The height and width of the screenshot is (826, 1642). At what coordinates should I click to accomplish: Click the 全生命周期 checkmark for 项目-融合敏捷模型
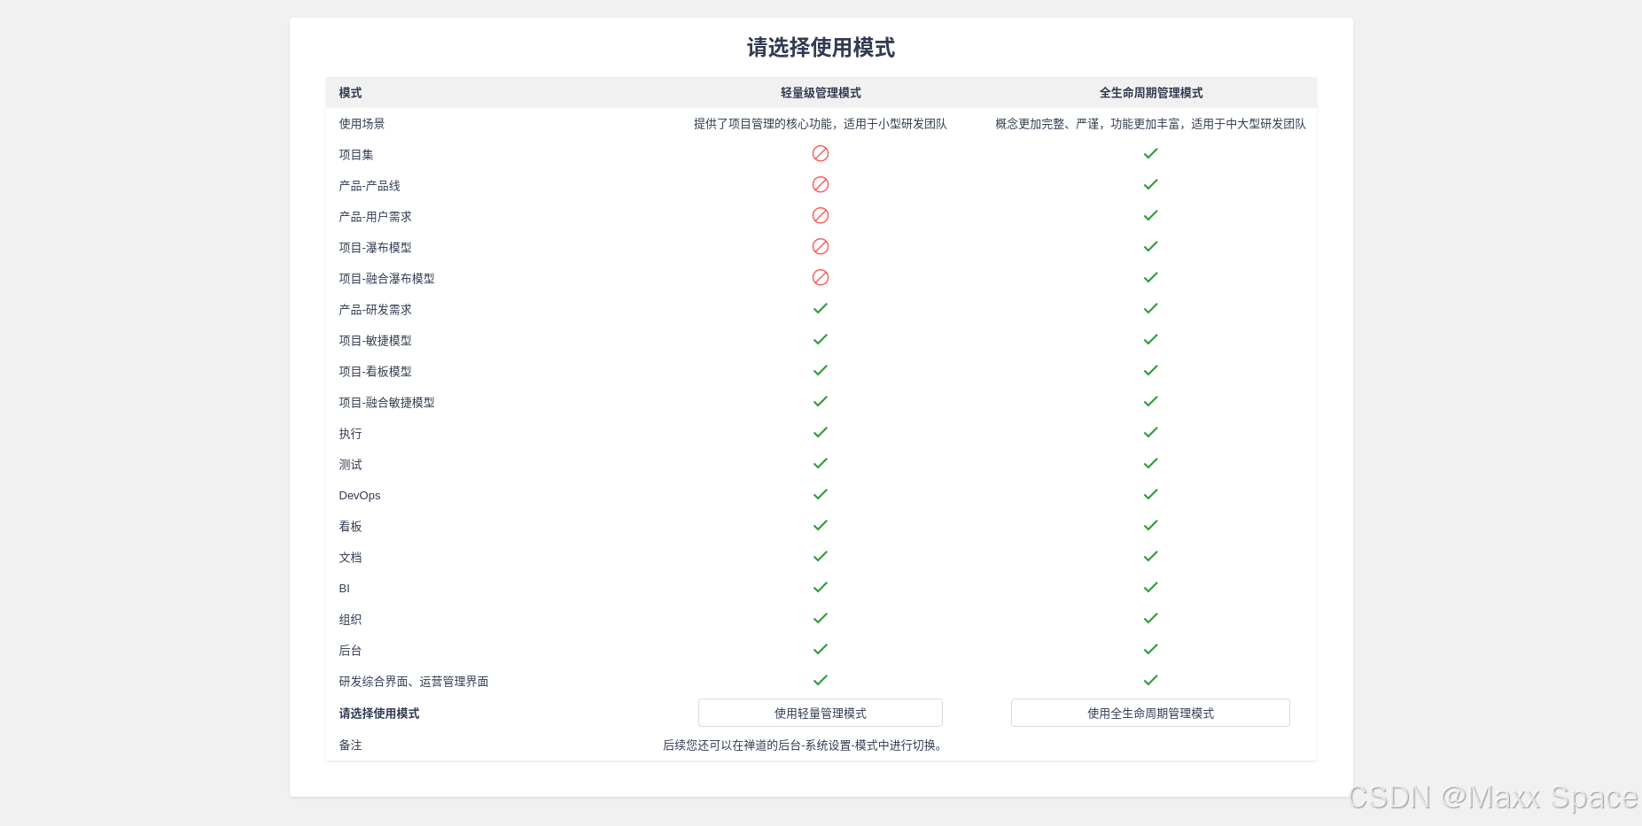pyautogui.click(x=1150, y=401)
